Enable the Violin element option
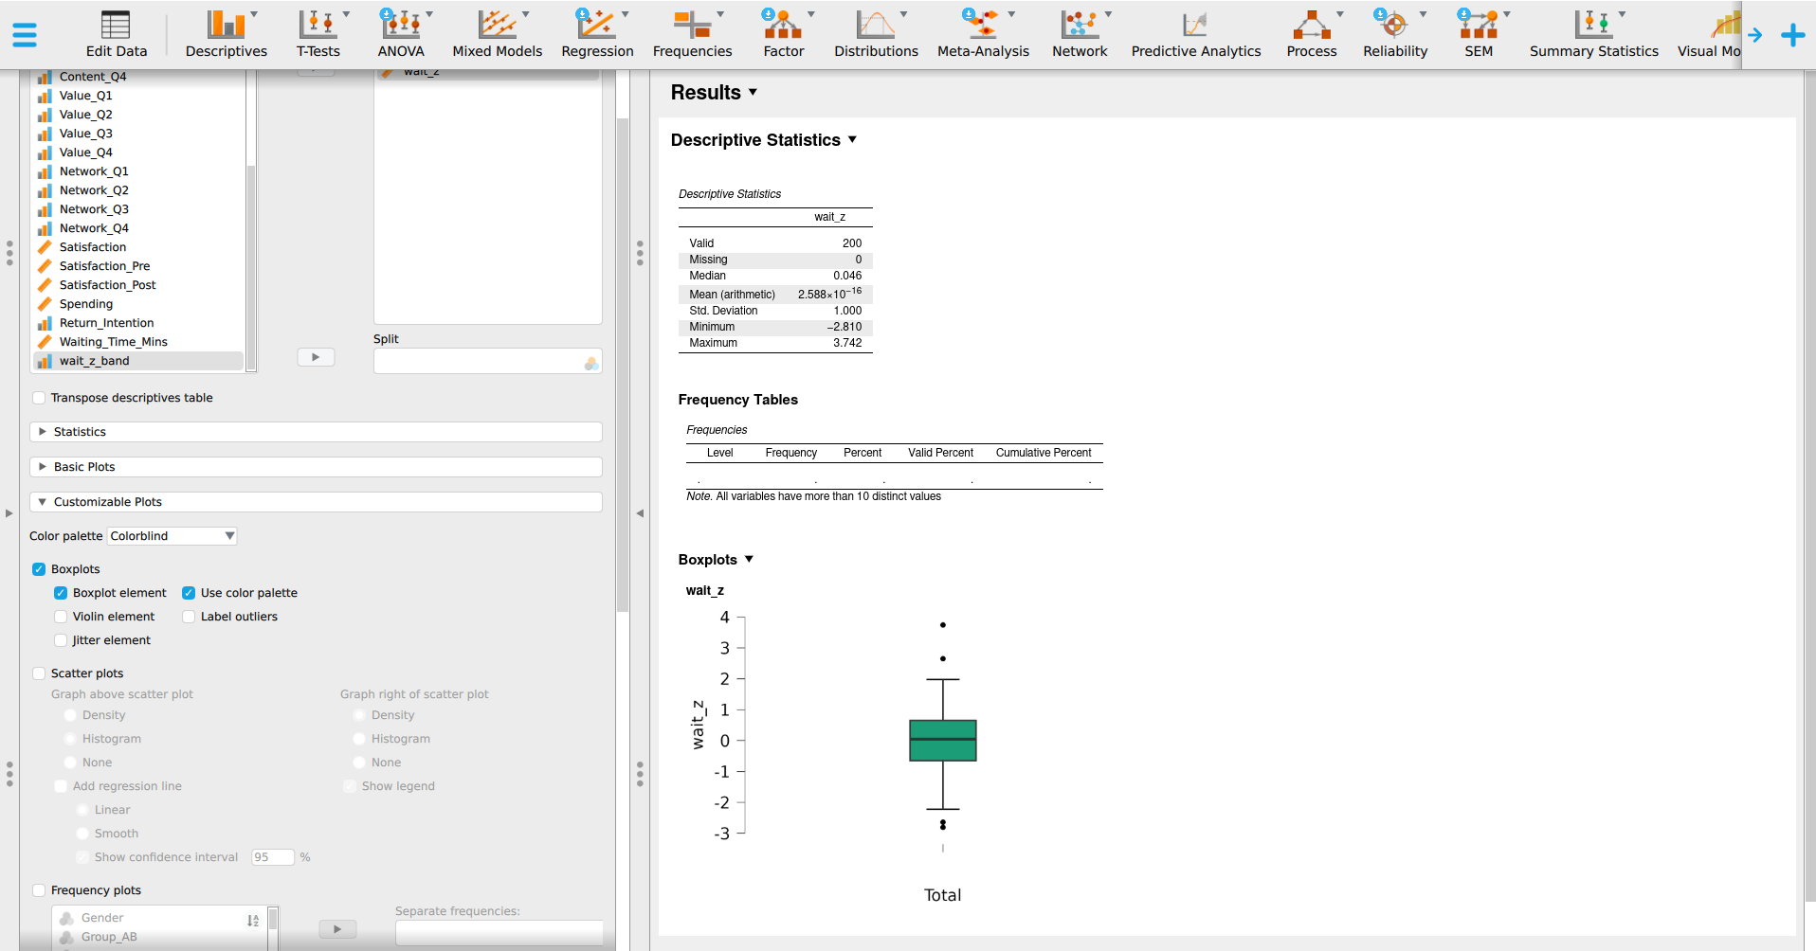1816x951 pixels. [x=61, y=617]
